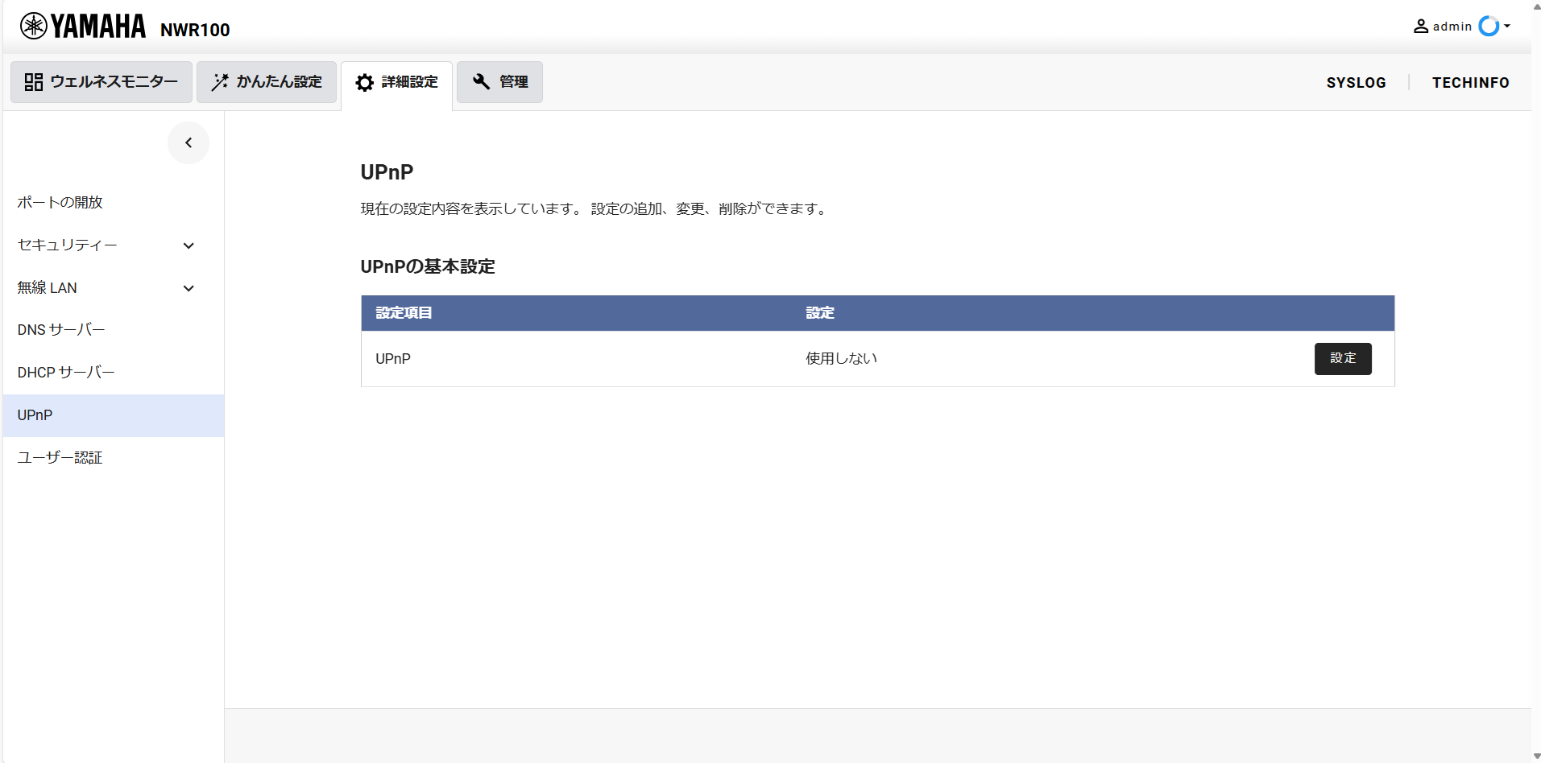
Task: Click the grid icon on ウェルネスモニター tab
Action: 33,81
